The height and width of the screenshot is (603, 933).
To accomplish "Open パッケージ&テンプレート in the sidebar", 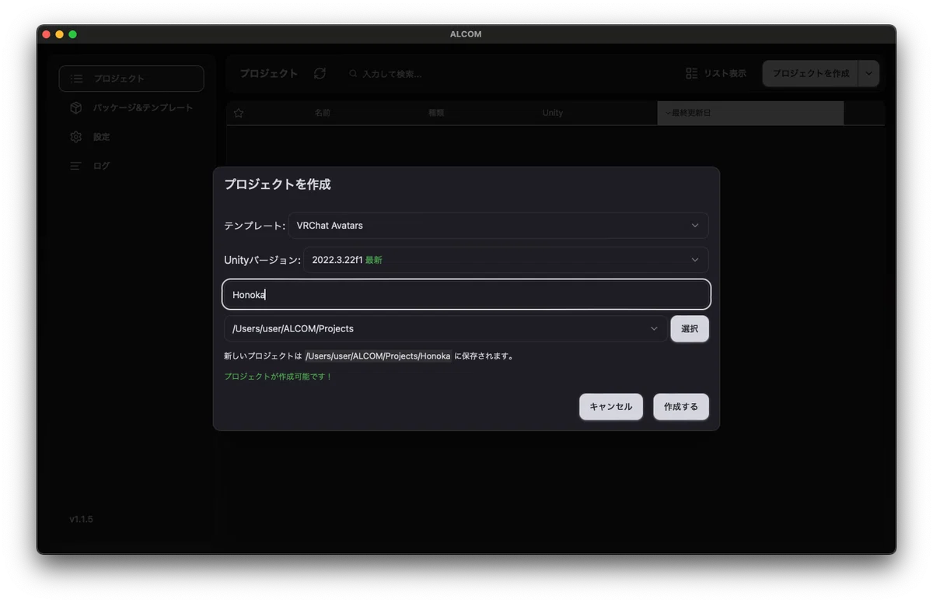I will (131, 107).
